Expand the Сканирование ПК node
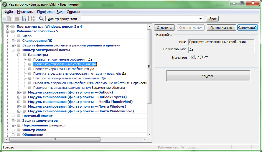 click(x=13, y=41)
